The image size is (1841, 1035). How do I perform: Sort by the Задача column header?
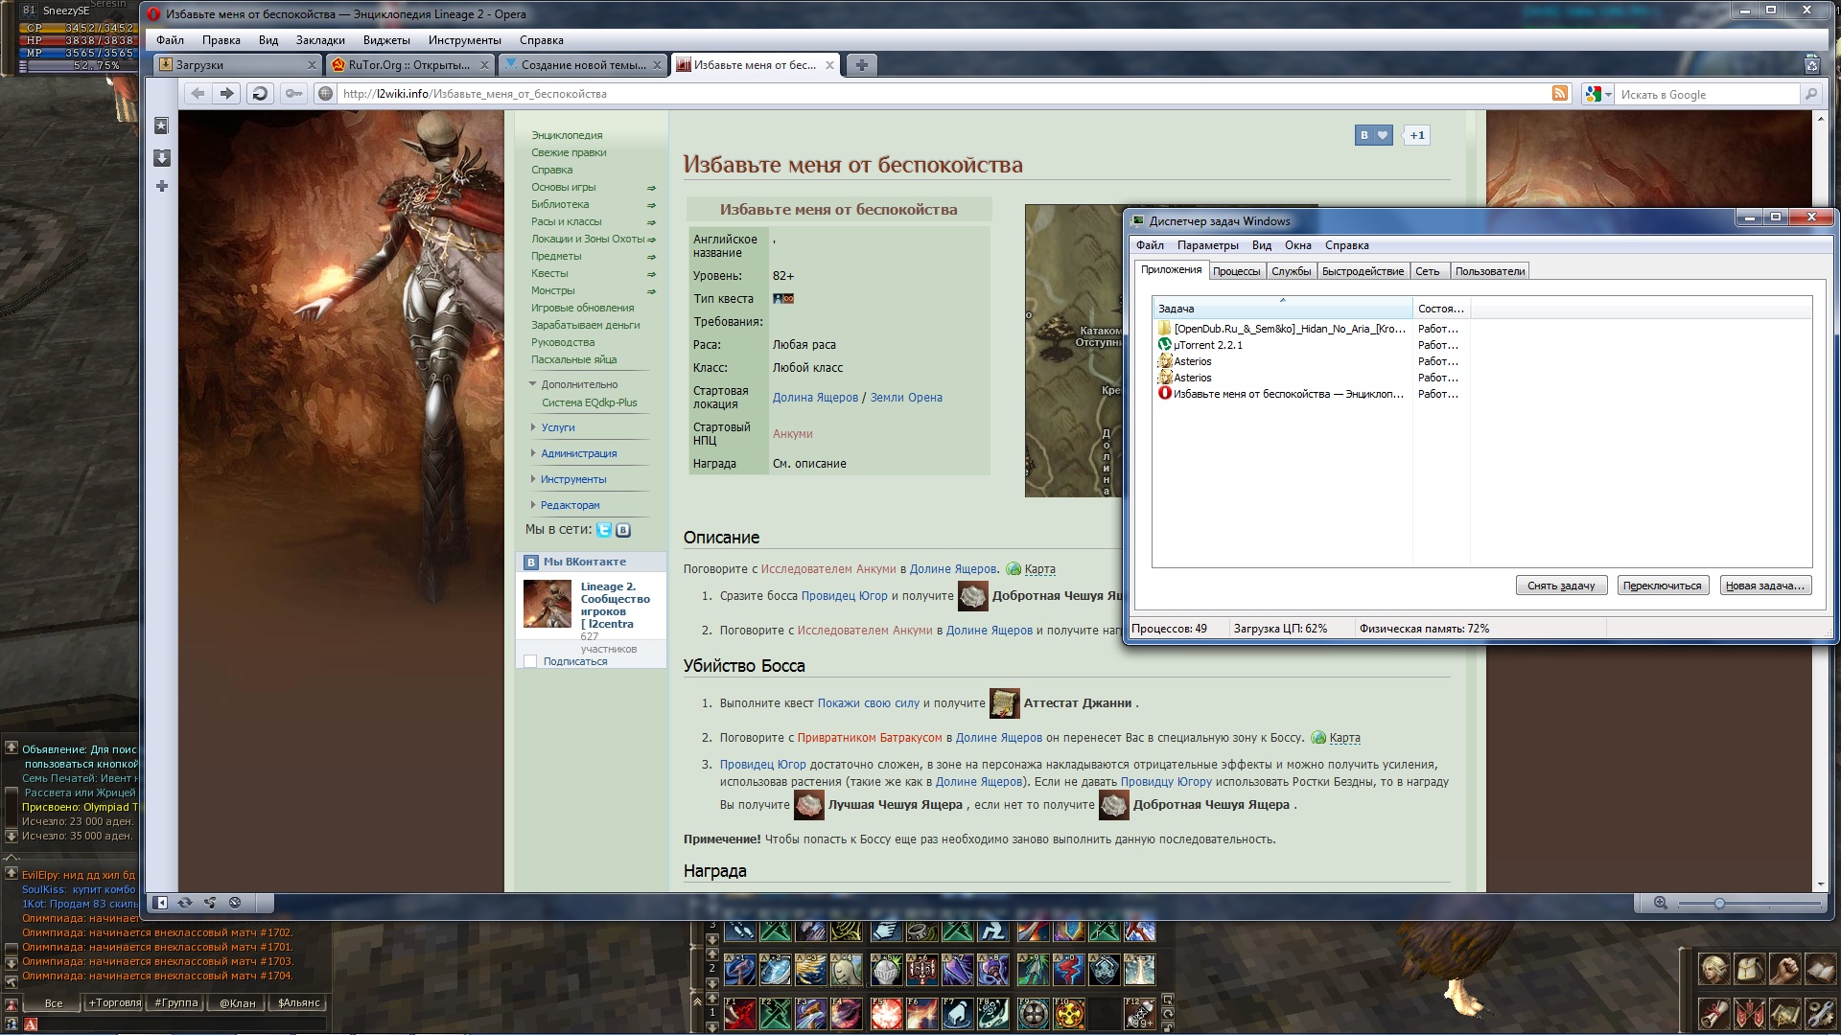click(1283, 309)
